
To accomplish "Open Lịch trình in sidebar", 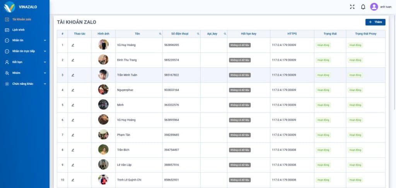I will pyautogui.click(x=19, y=30).
